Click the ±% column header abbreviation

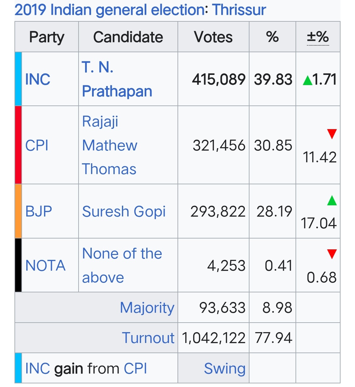click(318, 37)
